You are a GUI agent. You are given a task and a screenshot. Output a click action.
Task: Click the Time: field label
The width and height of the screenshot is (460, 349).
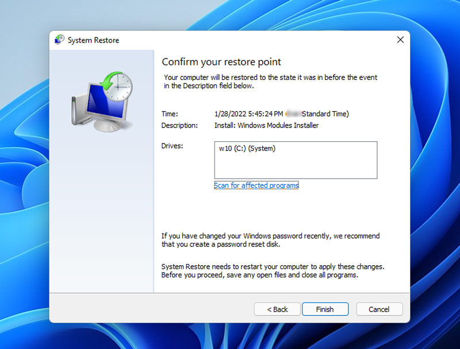pyautogui.click(x=170, y=114)
